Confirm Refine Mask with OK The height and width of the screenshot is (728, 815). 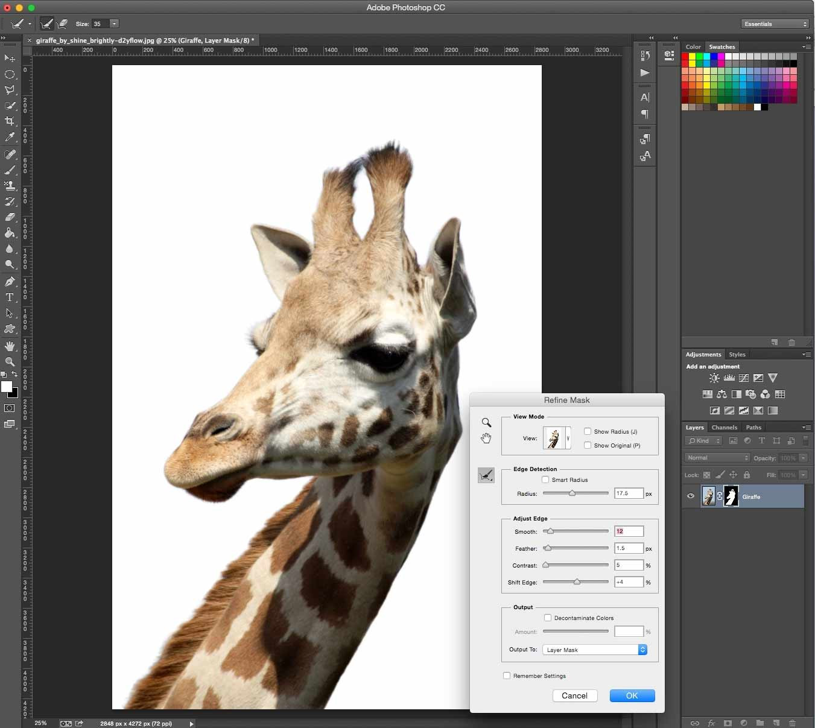point(632,695)
